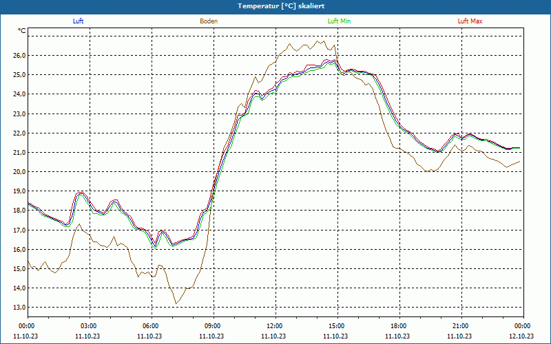
Task: Click the 09:00 time axis label
Action: click(x=214, y=326)
